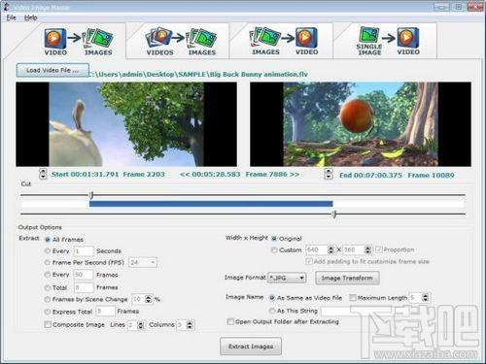
Task: Adjust the Maximum Length stepper
Action: click(x=426, y=298)
